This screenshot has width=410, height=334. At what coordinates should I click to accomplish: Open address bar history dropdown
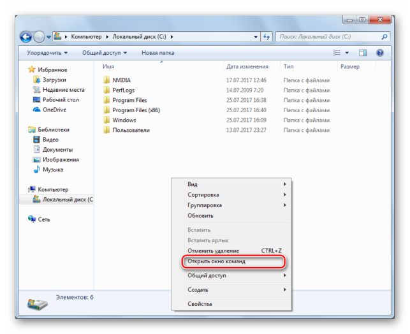click(256, 37)
